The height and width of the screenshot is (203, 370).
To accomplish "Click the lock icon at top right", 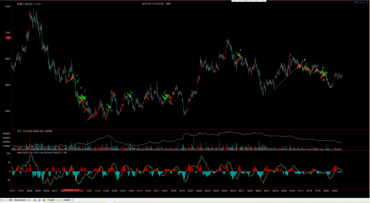I will tap(368, 2).
